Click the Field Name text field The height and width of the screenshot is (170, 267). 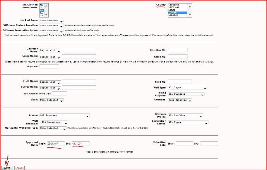79,82
